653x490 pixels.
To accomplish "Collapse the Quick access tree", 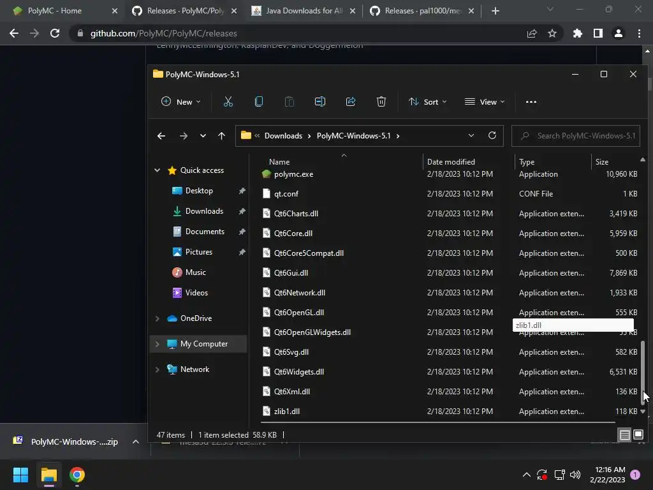I will pyautogui.click(x=158, y=170).
